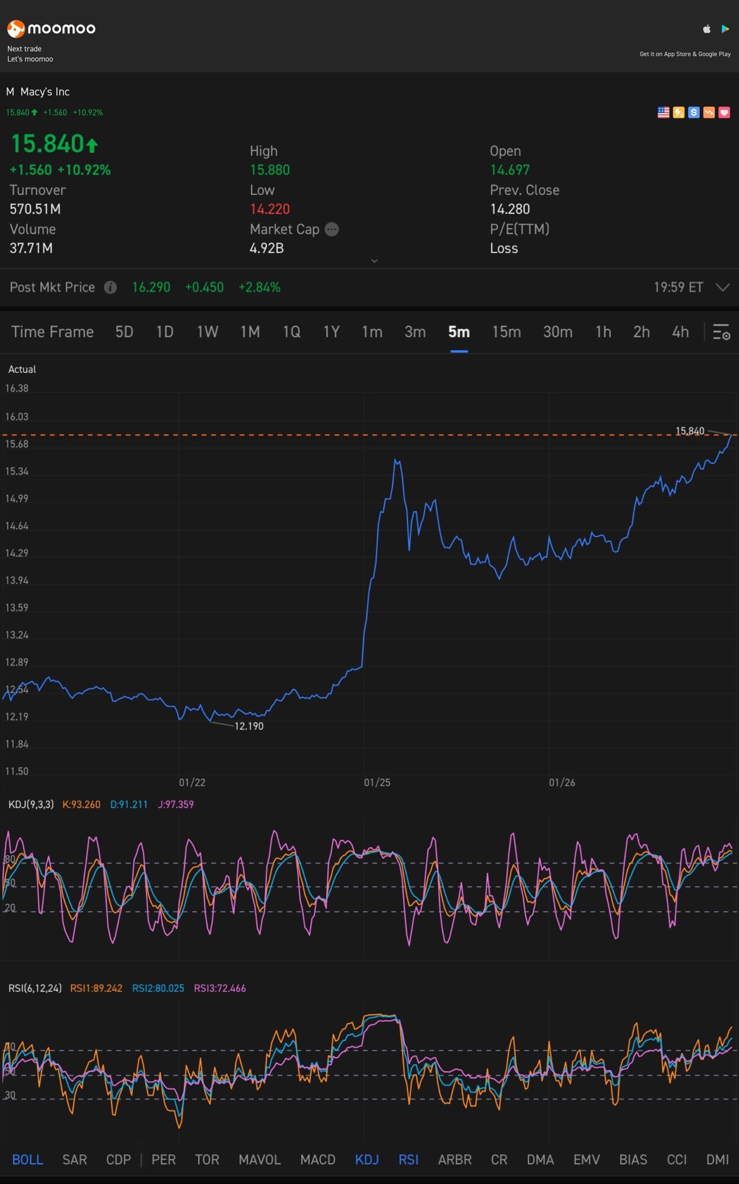Click 'Get it on App Store & Google Play'
Viewport: 739px width, 1184px height.
pyautogui.click(x=685, y=54)
